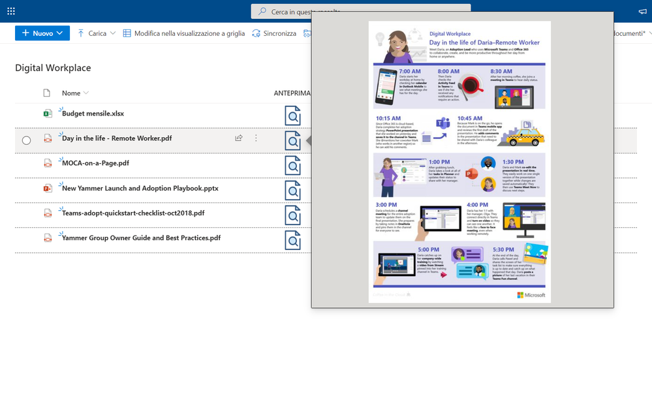Click the ANTEPRIMA column header

[x=292, y=93]
